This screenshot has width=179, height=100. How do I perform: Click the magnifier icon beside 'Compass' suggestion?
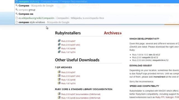coord(17,6)
